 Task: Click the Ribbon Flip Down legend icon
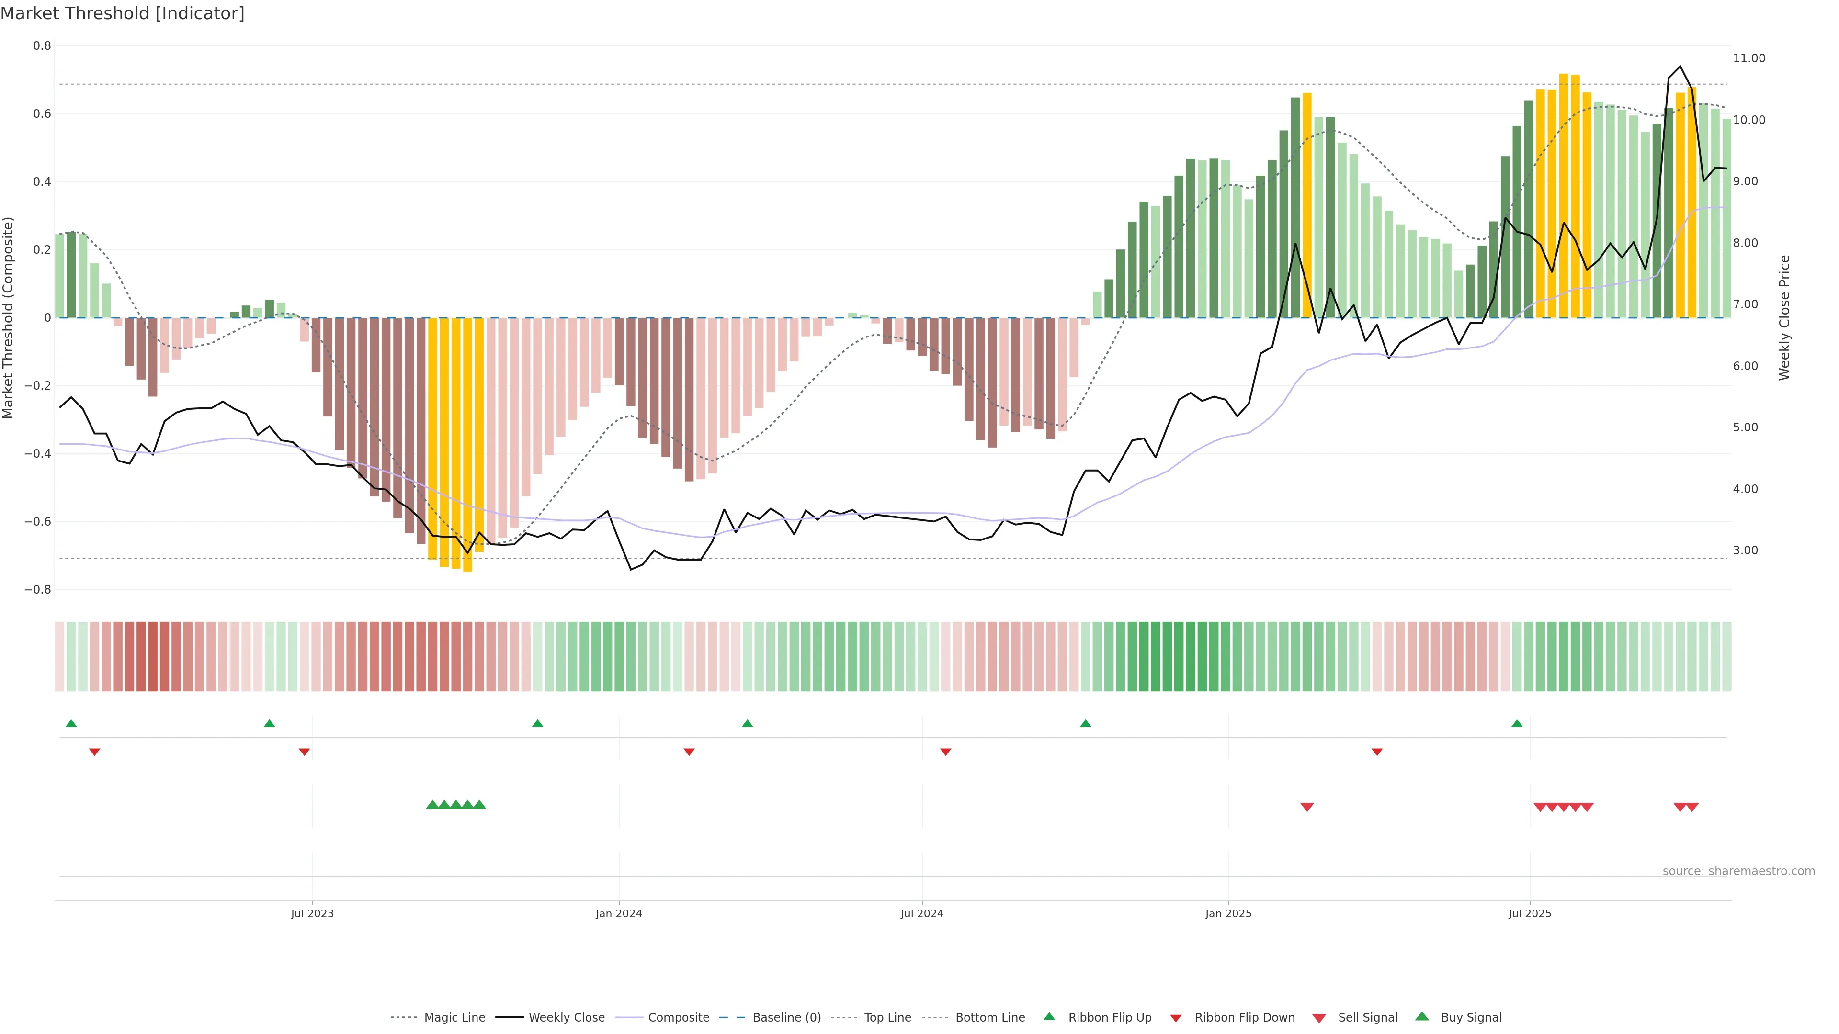(x=1175, y=1018)
